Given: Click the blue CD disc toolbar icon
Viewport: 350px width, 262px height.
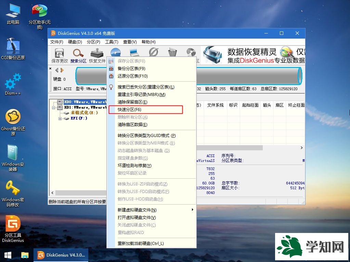Looking at the screenshot, I should click(116, 53).
